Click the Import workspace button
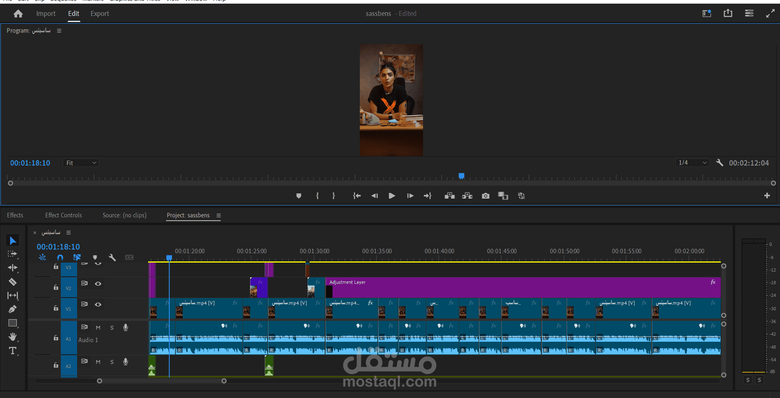 pyautogui.click(x=46, y=13)
